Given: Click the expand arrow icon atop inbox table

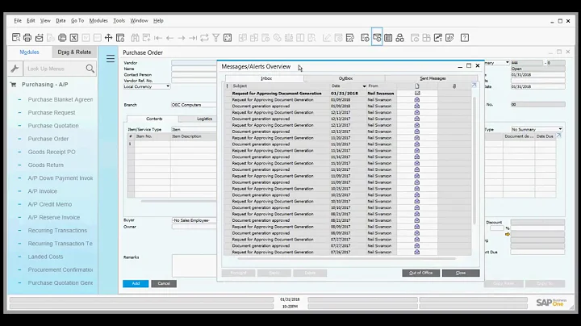Looking at the screenshot, I should pyautogui.click(x=474, y=86).
